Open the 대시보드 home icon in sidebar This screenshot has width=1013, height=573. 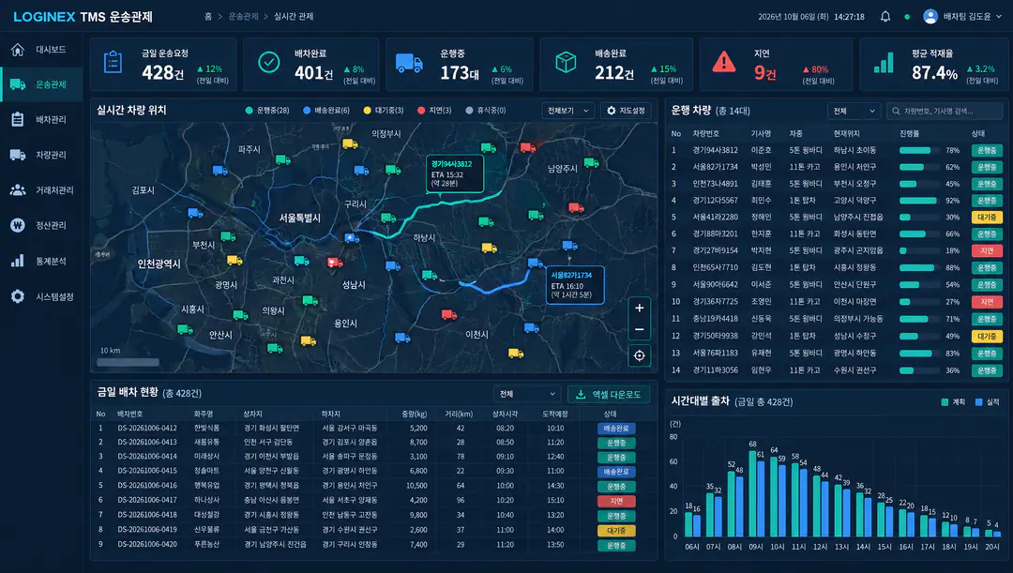pos(18,50)
